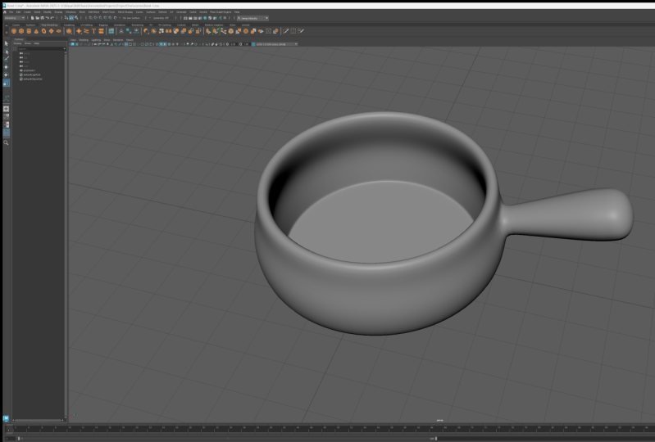The image size is (655, 442).
Task: Click the Maya home icon in menu bar
Action: click(x=5, y=11)
